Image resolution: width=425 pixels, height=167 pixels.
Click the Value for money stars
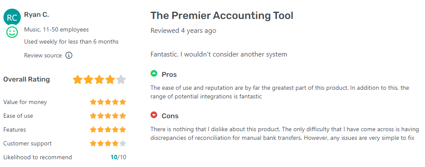click(x=108, y=102)
